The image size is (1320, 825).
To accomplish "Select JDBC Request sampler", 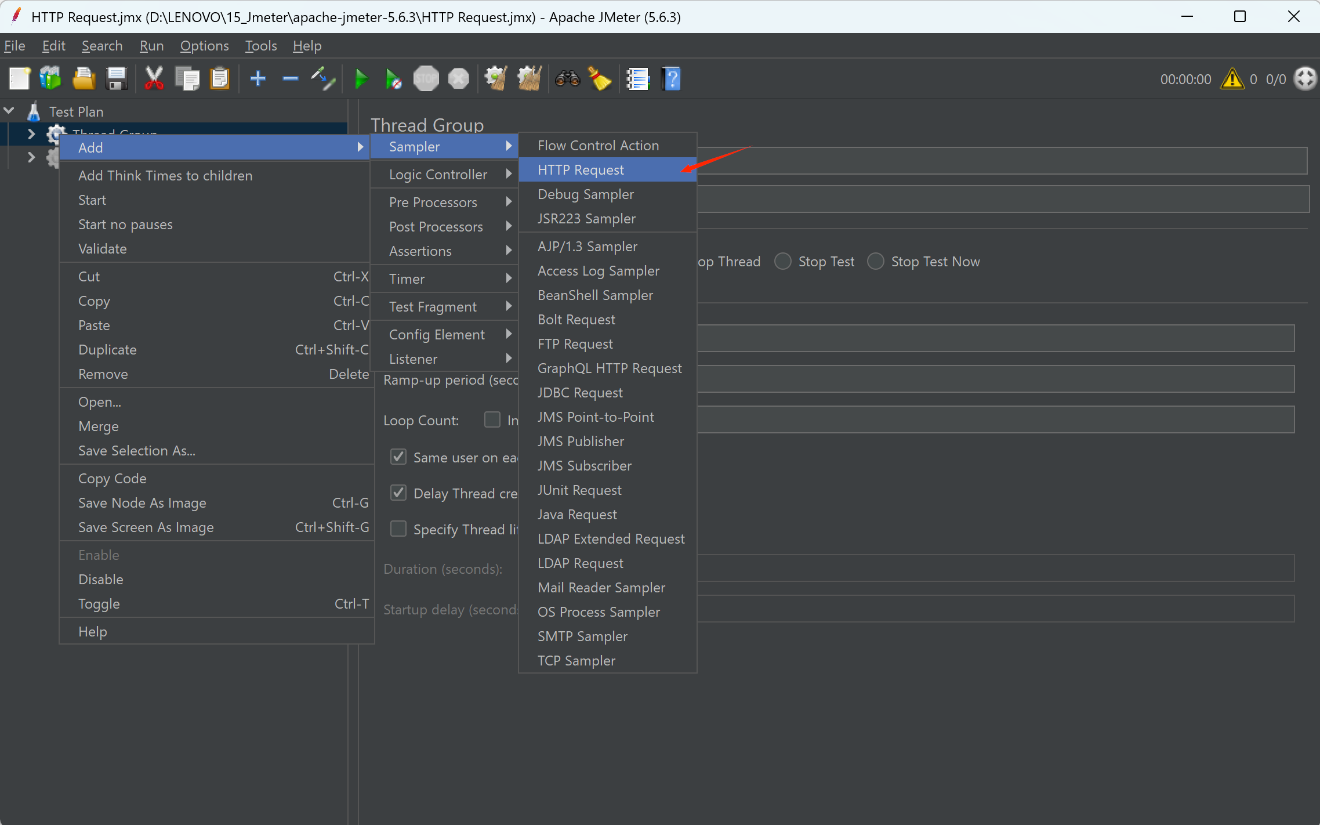I will 607,392.
